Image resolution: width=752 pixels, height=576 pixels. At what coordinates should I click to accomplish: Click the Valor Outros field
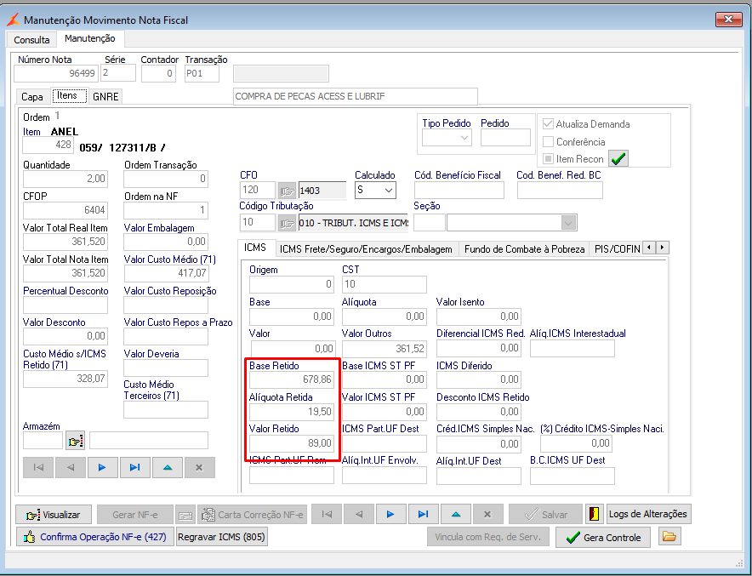[x=385, y=349]
